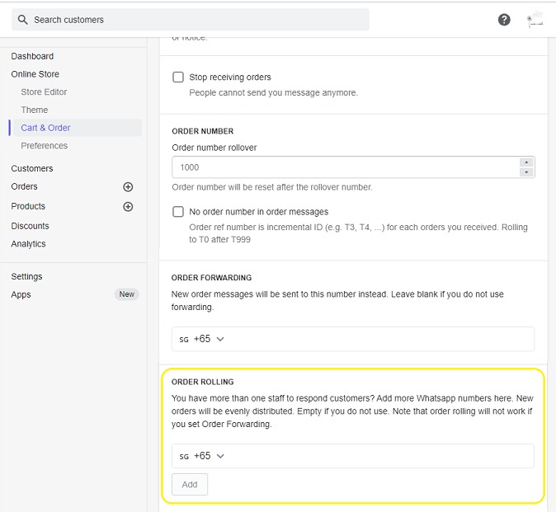The width and height of the screenshot is (556, 512).
Task: Click the plus icon beside Products
Action: pos(128,207)
